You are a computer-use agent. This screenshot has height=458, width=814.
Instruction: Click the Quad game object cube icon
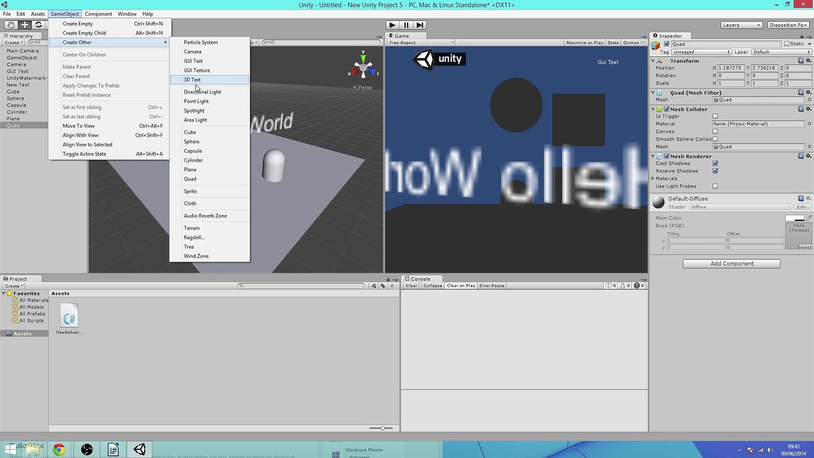click(656, 45)
